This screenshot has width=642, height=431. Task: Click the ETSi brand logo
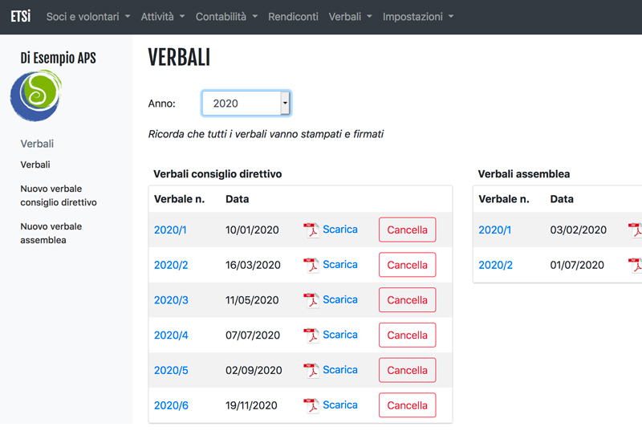click(x=21, y=17)
